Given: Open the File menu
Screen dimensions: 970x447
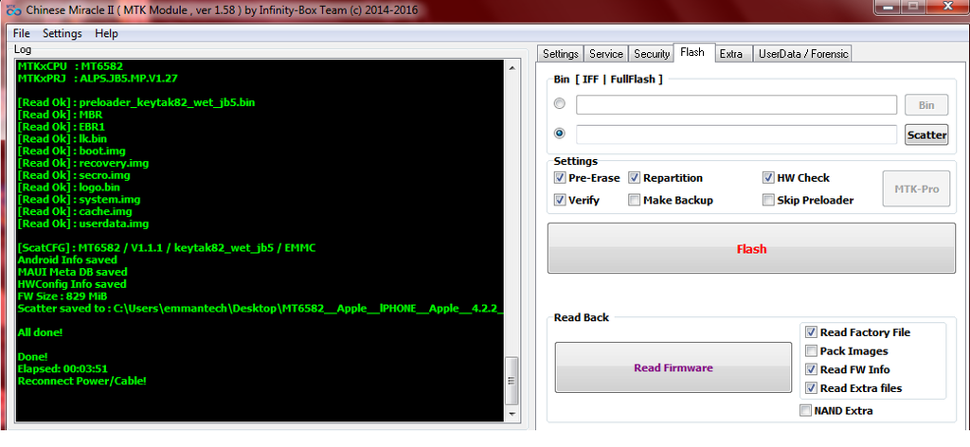Looking at the screenshot, I should tap(21, 33).
